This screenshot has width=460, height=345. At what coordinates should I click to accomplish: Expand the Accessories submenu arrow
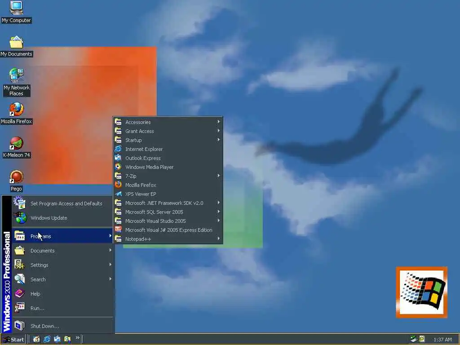point(219,122)
